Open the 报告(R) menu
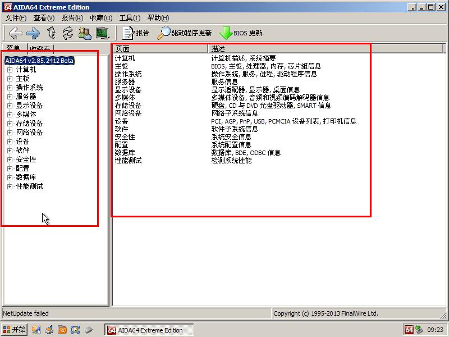 [72, 18]
